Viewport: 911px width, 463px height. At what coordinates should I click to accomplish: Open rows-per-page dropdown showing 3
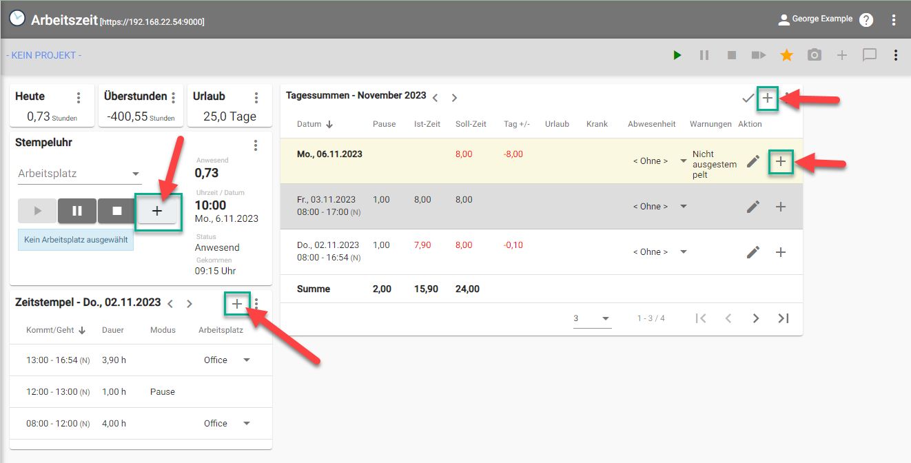tap(593, 318)
